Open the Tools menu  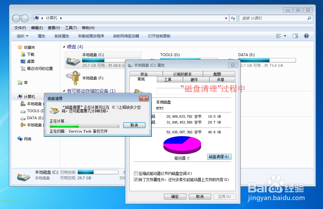[x=71, y=28]
